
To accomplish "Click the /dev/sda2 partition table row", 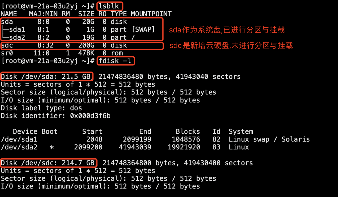I will coord(125,147).
